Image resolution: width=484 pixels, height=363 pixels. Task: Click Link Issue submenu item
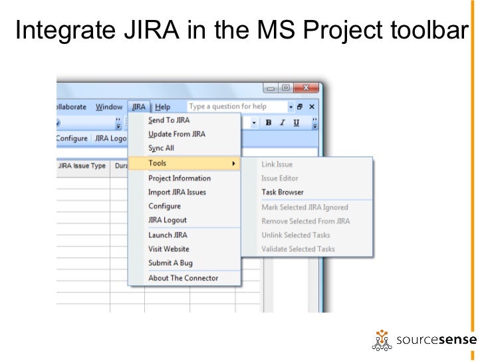coord(307,164)
